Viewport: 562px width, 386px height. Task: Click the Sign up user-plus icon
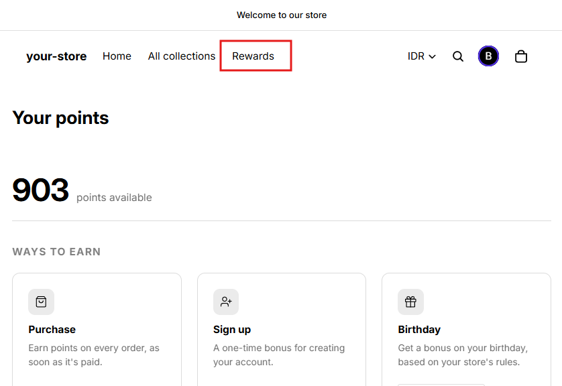pyautogui.click(x=226, y=302)
